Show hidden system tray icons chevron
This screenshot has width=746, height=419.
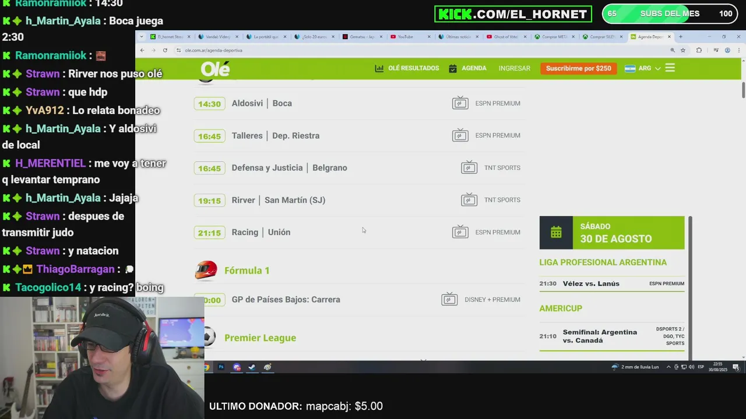coord(669,367)
